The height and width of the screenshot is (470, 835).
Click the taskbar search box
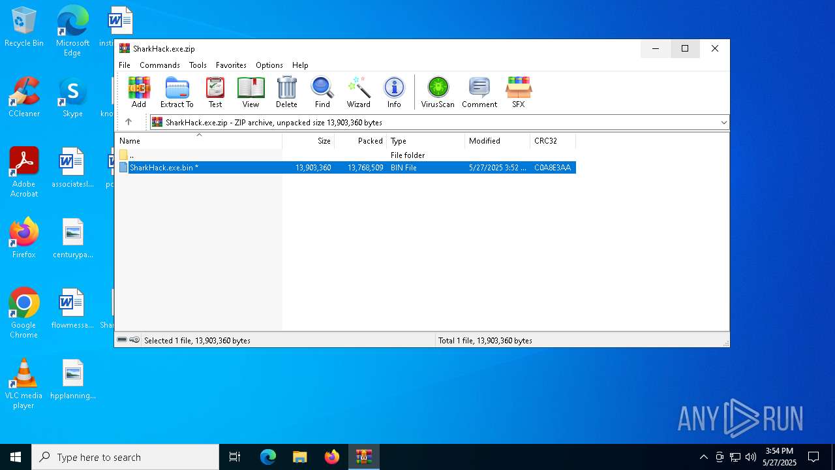(125, 457)
